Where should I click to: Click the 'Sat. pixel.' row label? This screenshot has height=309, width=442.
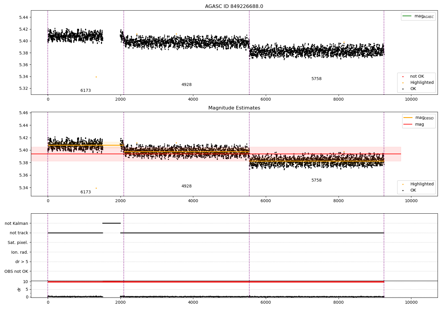click(18, 242)
